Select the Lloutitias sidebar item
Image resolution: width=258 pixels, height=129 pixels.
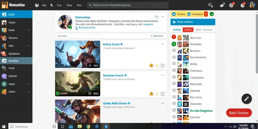(16, 61)
